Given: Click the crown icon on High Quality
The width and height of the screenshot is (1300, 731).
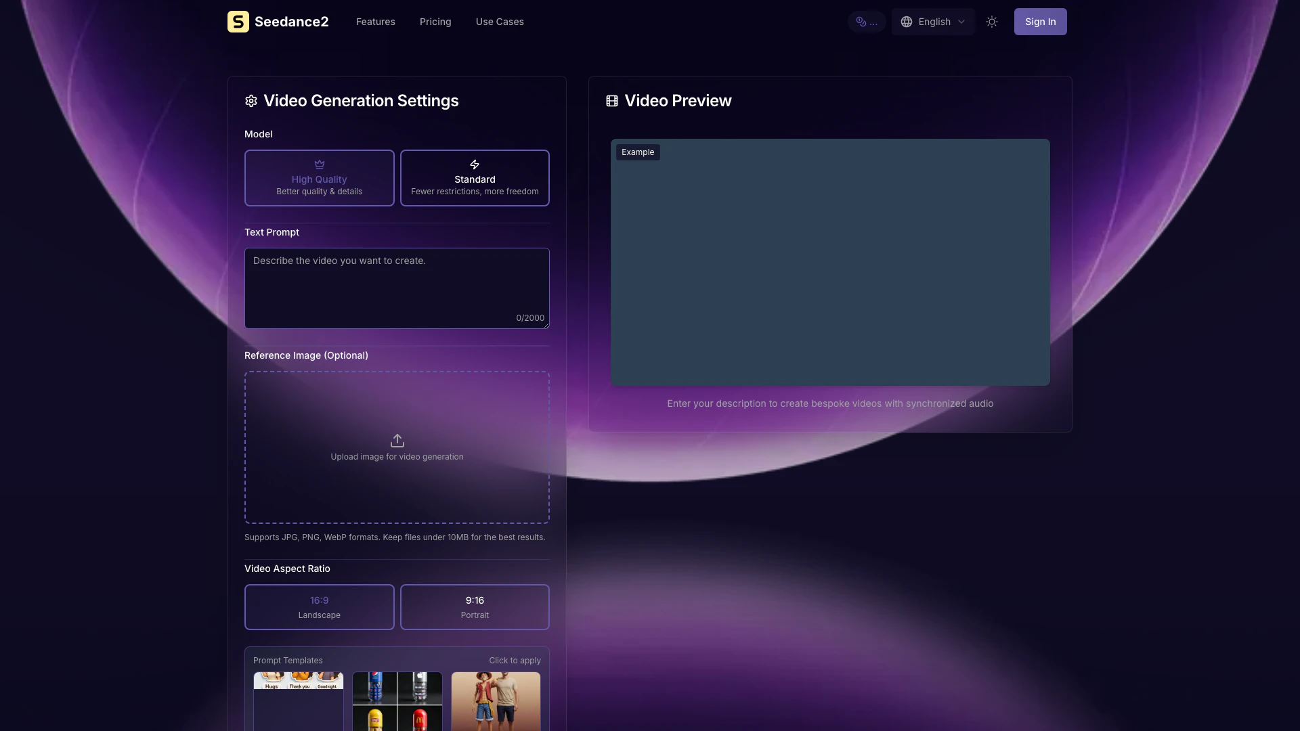Looking at the screenshot, I should pyautogui.click(x=320, y=164).
